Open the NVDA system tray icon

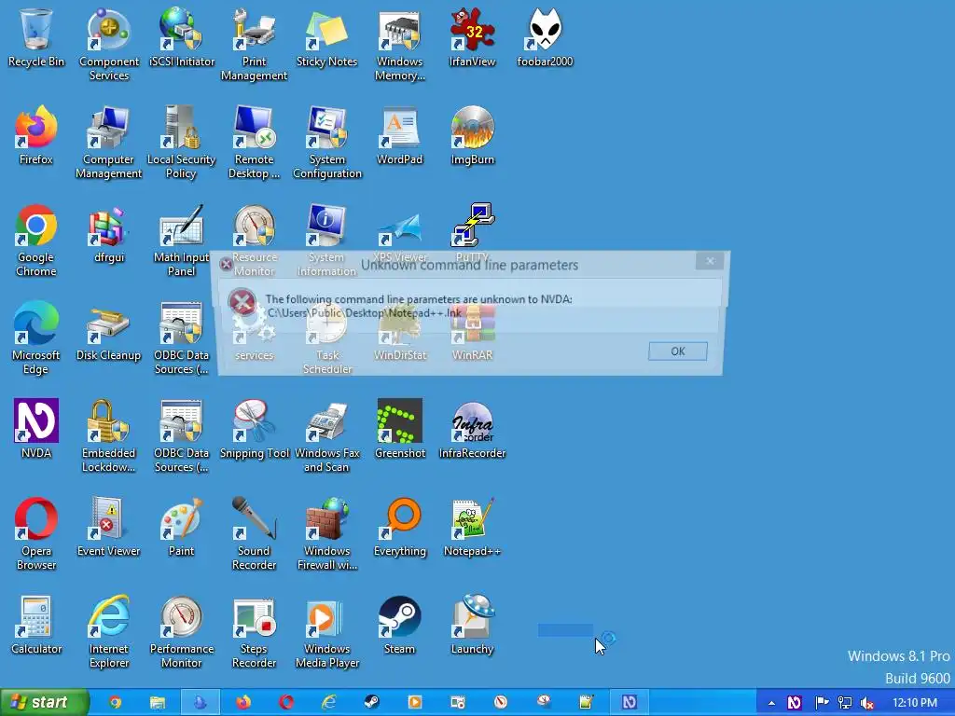tap(794, 703)
